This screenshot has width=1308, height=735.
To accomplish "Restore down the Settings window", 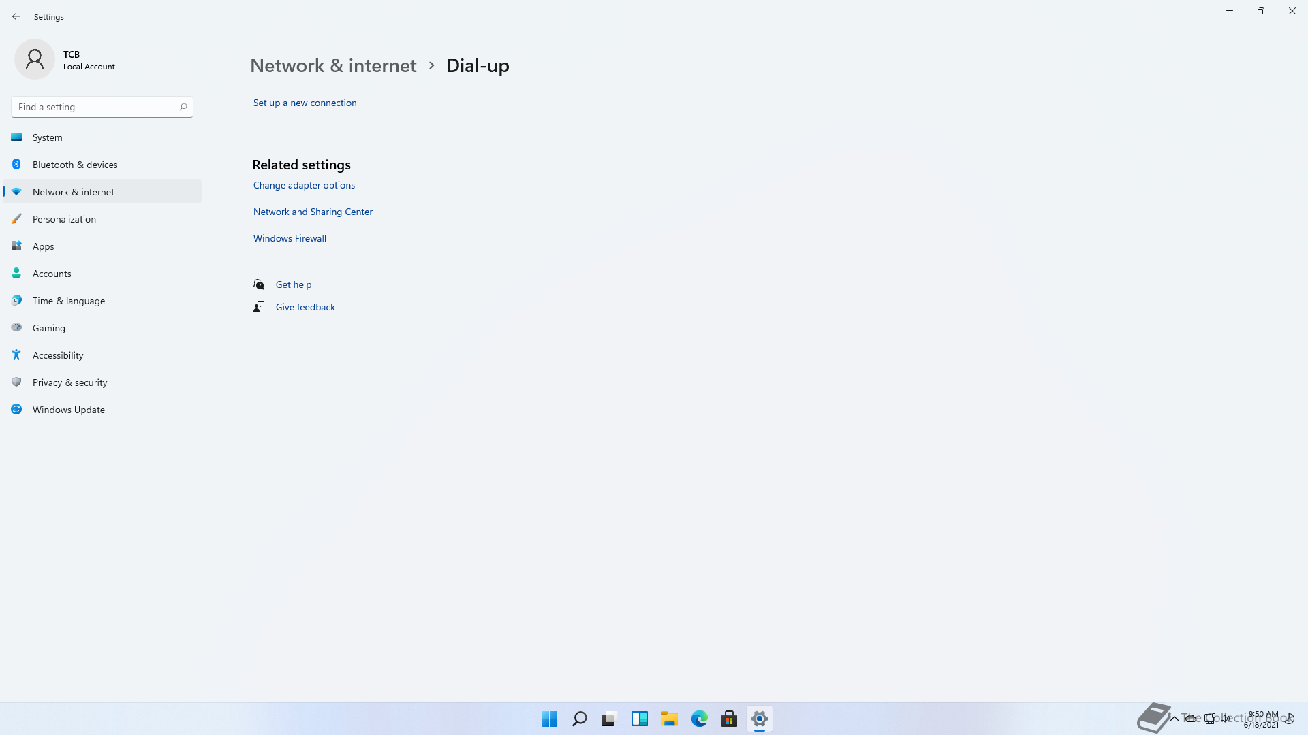I will 1261,11.
